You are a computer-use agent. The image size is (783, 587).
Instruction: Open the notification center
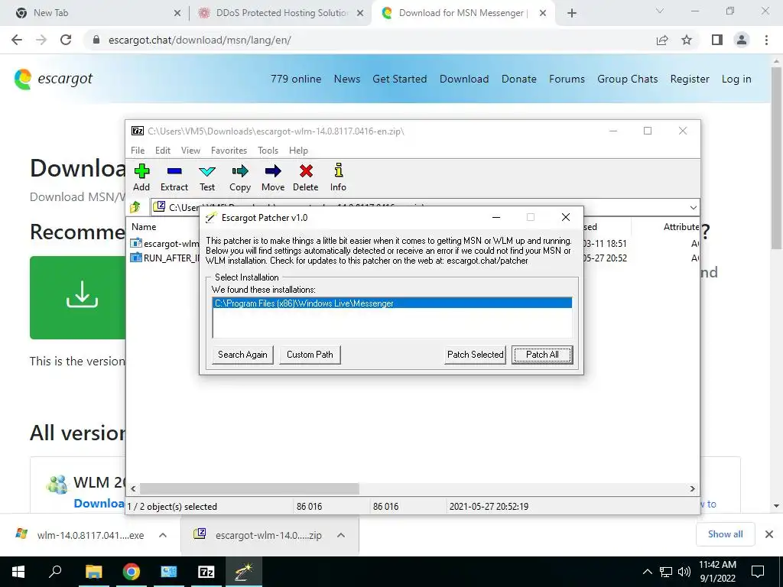click(x=758, y=572)
